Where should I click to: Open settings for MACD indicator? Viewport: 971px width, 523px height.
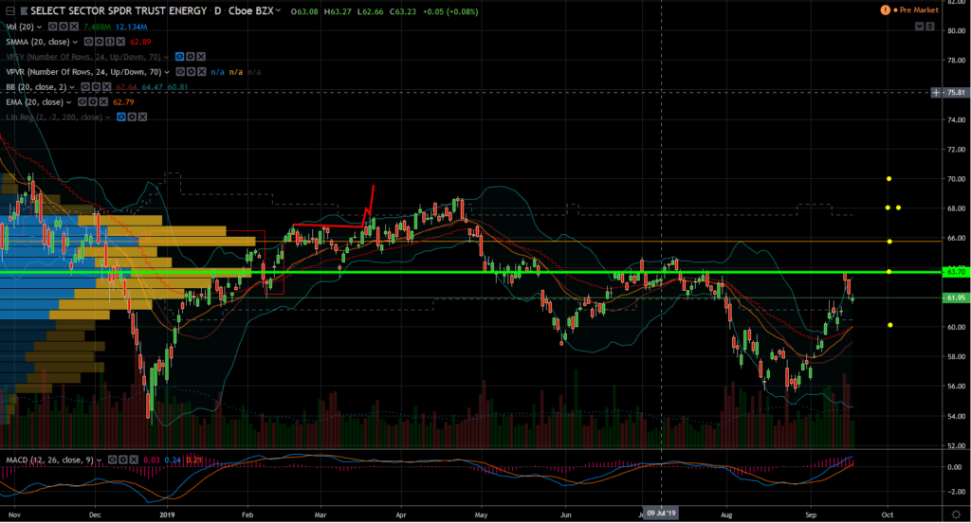point(123,460)
